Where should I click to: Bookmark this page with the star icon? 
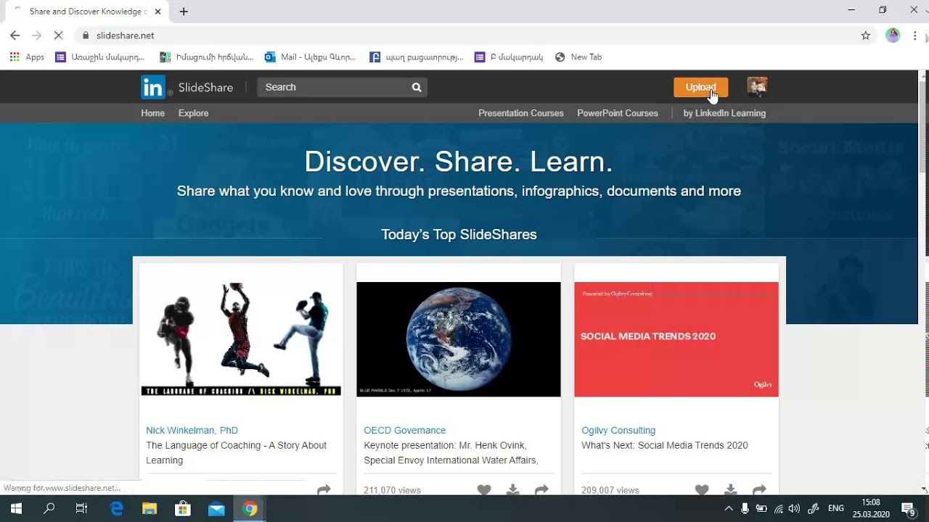865,36
